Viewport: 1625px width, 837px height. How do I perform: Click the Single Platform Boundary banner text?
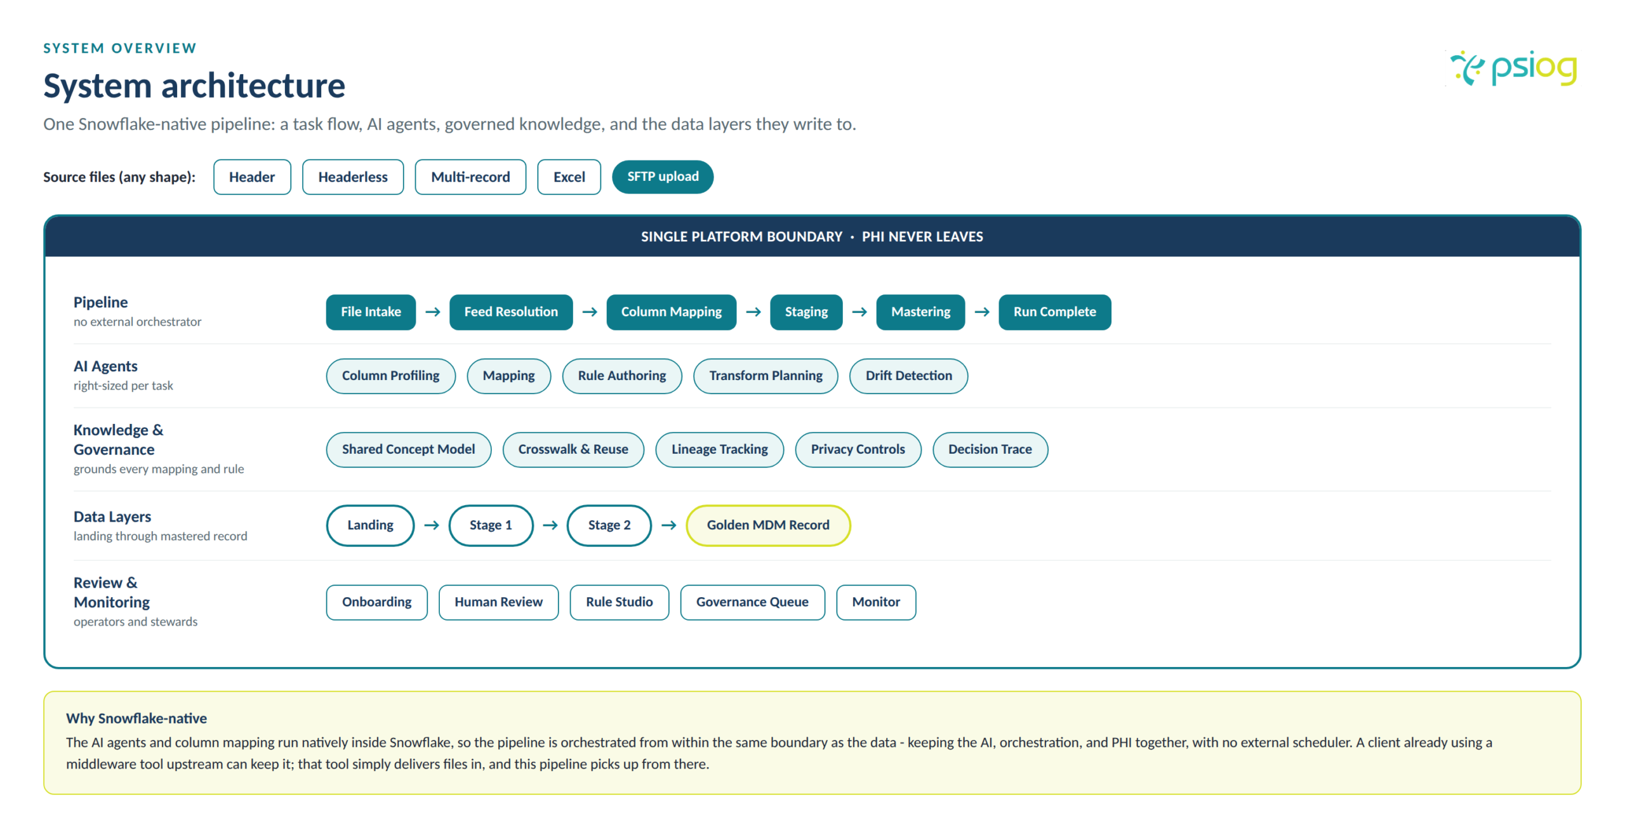point(811,237)
